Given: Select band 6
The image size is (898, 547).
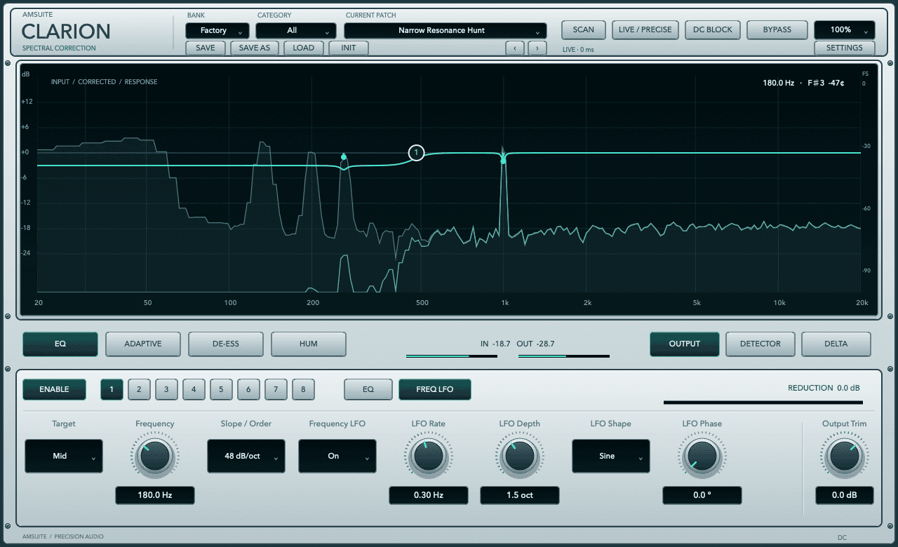Looking at the screenshot, I should point(248,389).
